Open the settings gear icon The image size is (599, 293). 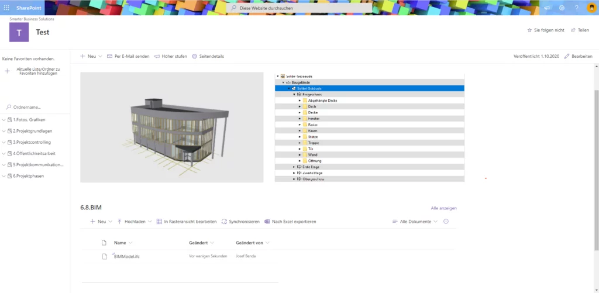click(x=562, y=8)
